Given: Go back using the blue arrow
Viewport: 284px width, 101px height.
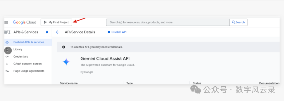Looking at the screenshot, I should click(58, 32).
